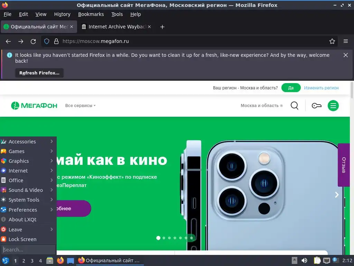Open the volume control tray icon
Screen dimensions: 354x266
(x=304, y=260)
